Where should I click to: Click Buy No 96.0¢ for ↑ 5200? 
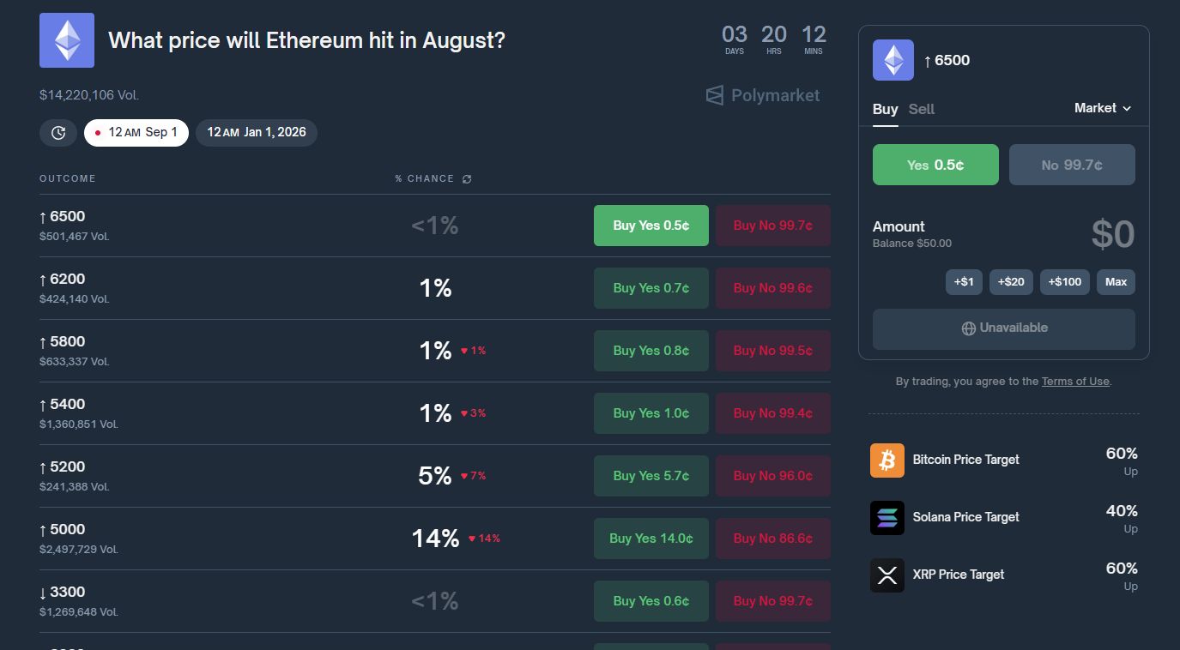pos(773,476)
